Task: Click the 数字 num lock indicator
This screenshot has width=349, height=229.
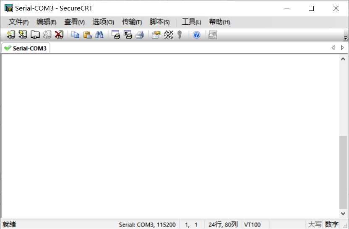Action: (332, 224)
